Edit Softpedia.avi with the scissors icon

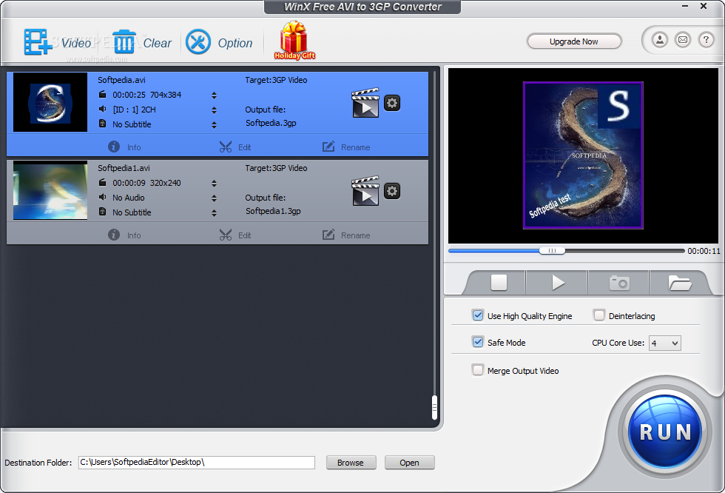235,147
